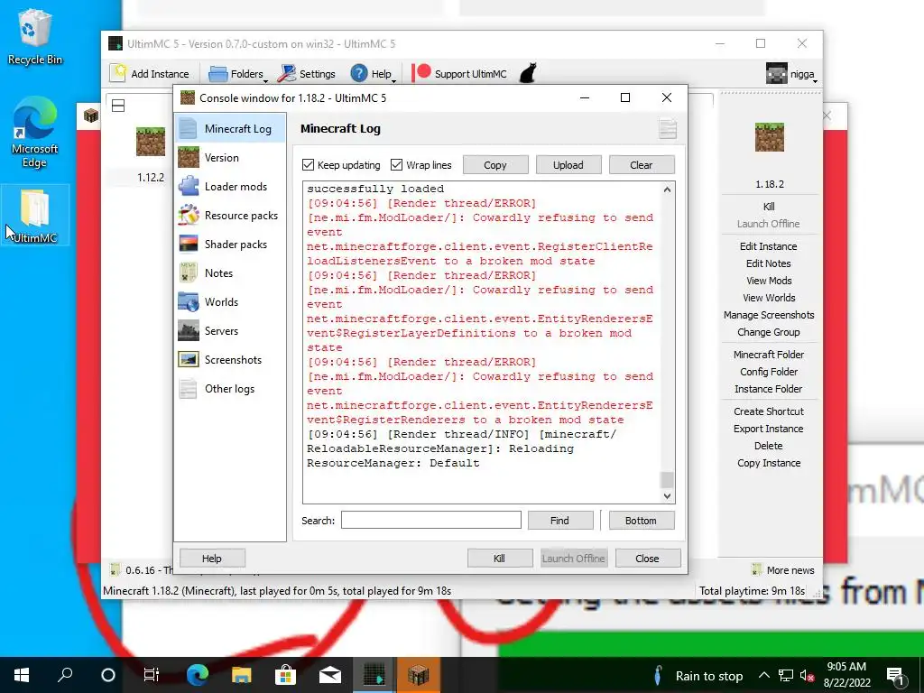Viewport: 924px width, 693px height.
Task: Open Task View on the taskbar
Action: click(x=152, y=675)
